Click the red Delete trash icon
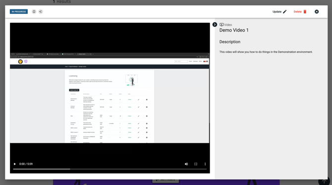Image resolution: width=332 pixels, height=185 pixels. pos(305,12)
